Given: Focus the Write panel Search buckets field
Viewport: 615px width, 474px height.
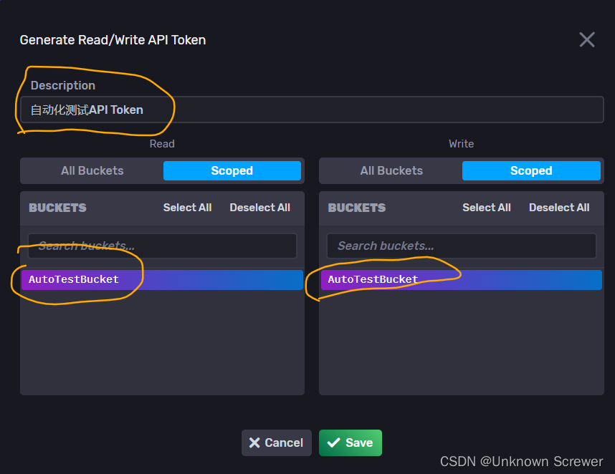Looking at the screenshot, I should 462,246.
